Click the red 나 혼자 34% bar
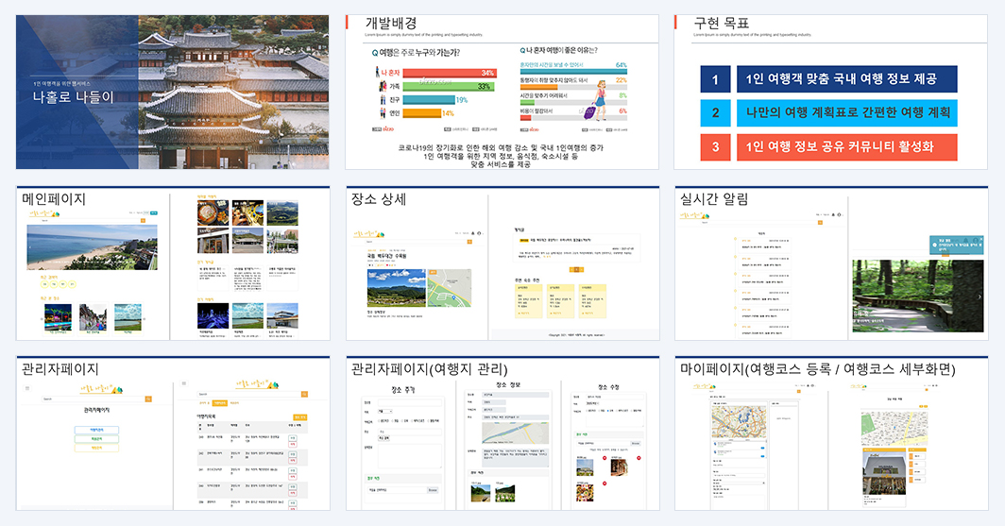 click(449, 73)
